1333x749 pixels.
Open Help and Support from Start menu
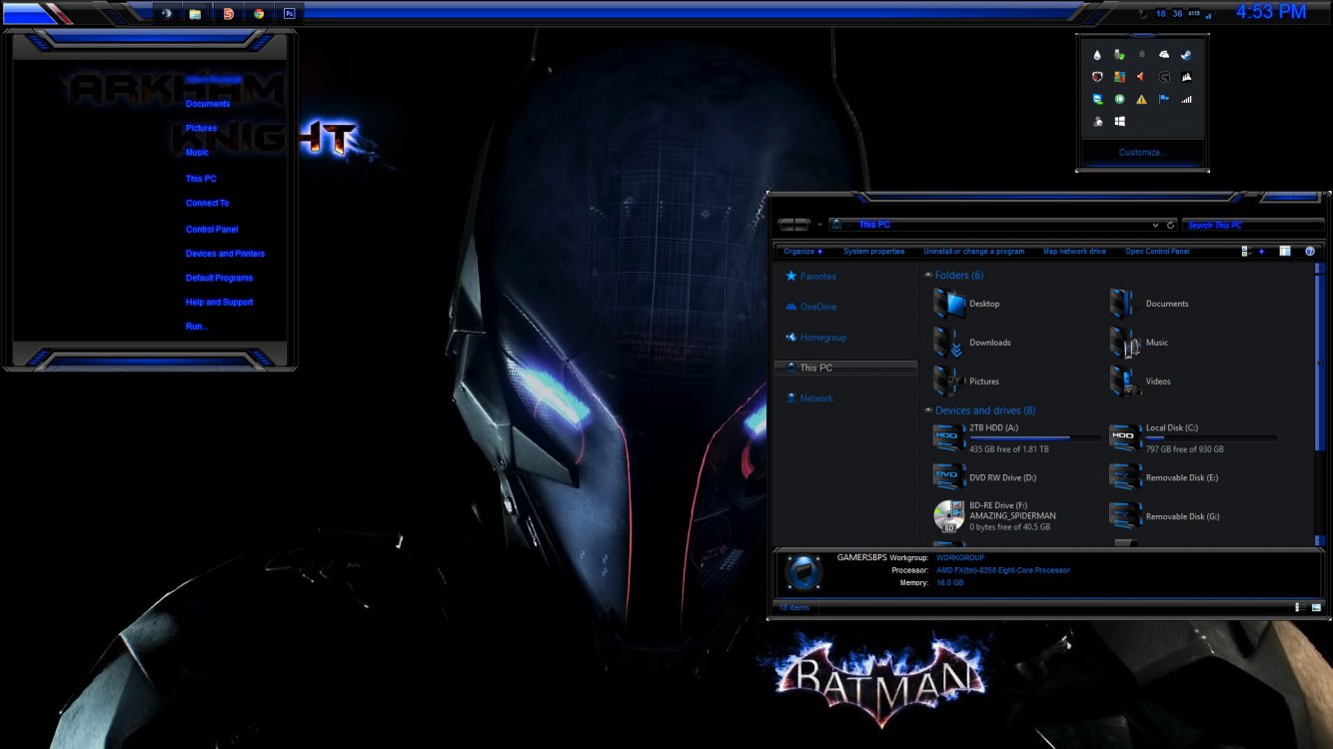point(219,303)
